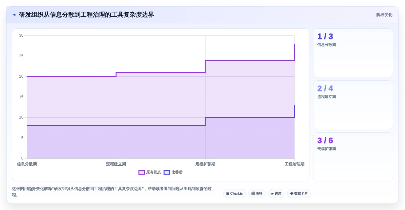Click the y-axis value 20
The width and height of the screenshot is (405, 210).
click(21, 76)
